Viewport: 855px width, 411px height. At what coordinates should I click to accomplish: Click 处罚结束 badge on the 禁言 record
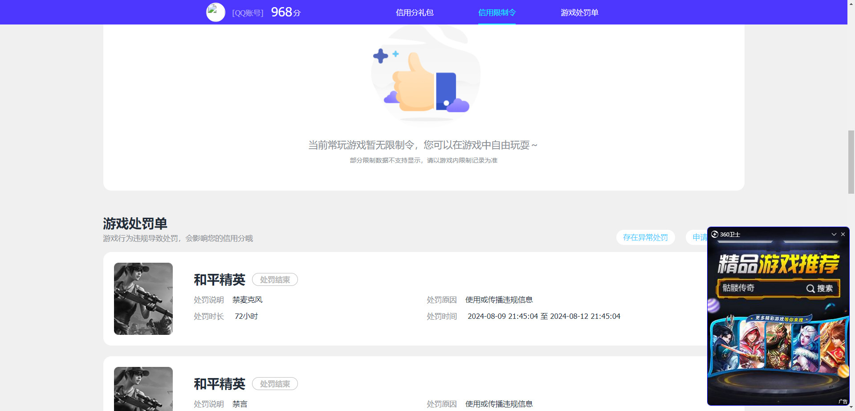pyautogui.click(x=275, y=384)
